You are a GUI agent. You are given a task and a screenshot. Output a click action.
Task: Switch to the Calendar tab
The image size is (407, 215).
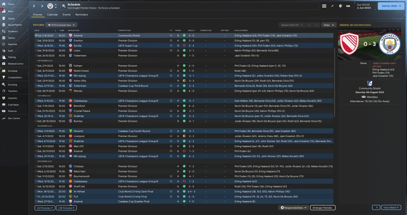pos(52,15)
